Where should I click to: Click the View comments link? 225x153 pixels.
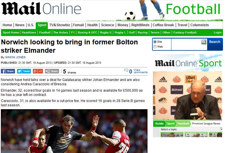pyautogui.click(x=141, y=71)
